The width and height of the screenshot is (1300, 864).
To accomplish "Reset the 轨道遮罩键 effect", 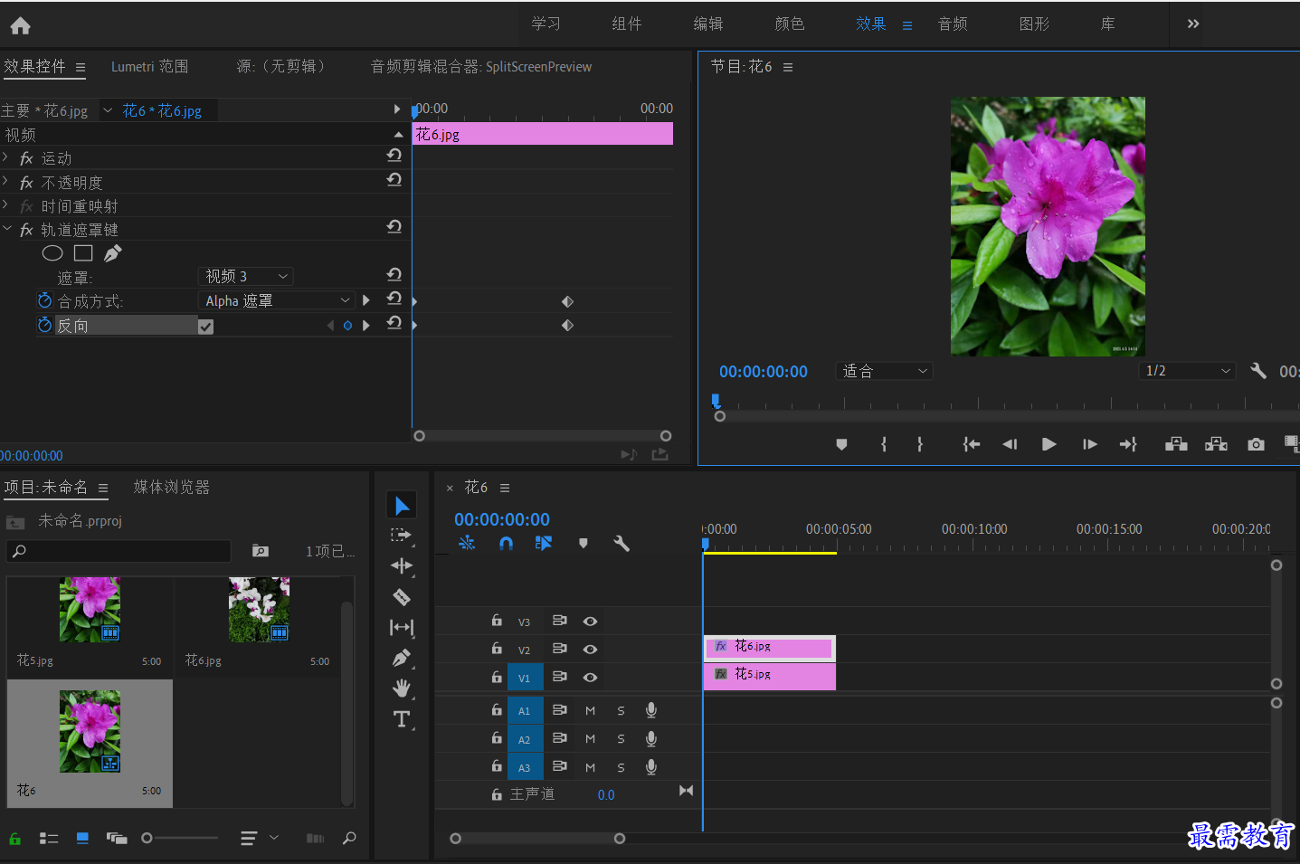I will (x=394, y=227).
